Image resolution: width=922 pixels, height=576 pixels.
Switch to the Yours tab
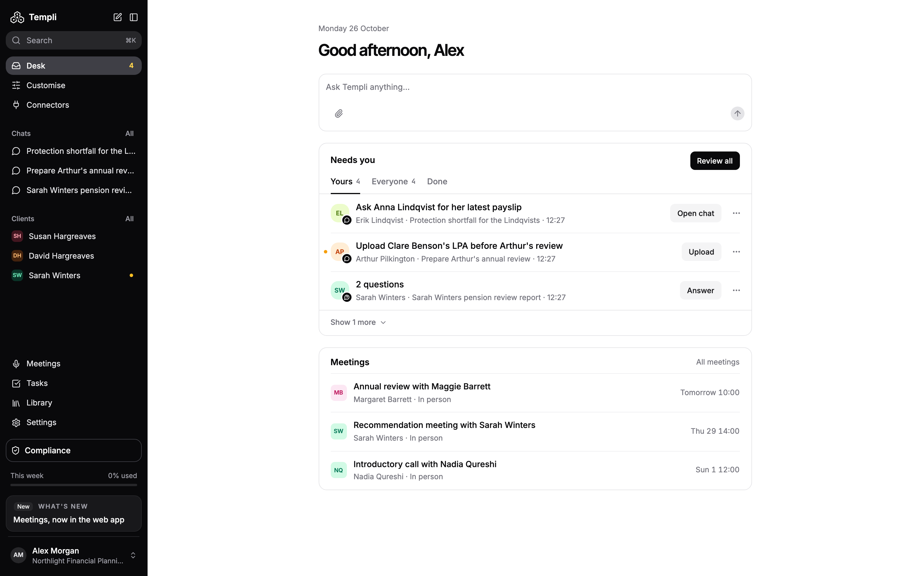click(345, 182)
